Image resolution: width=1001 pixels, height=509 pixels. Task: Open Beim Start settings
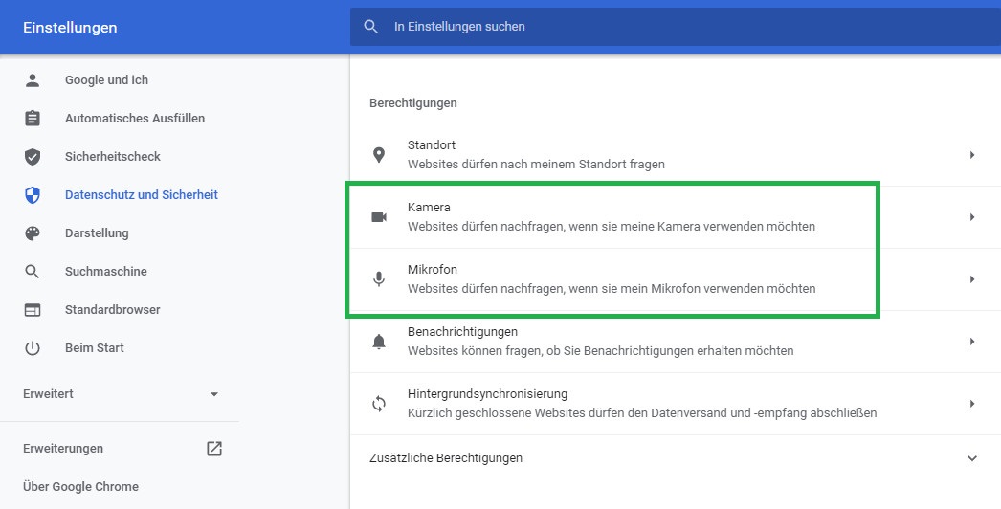click(95, 348)
